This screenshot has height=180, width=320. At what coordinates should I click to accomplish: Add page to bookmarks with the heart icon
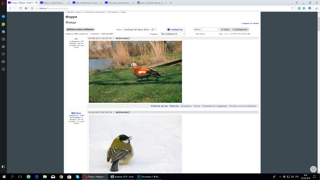(292, 8)
